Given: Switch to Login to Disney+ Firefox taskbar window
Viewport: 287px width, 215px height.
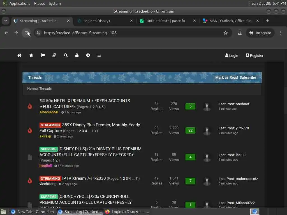Looking at the screenshot, I should pyautogui.click(x=128, y=212).
